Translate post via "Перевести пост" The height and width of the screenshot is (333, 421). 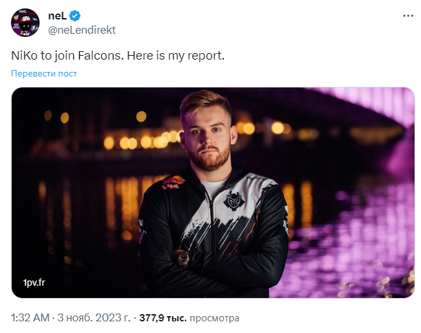(x=43, y=73)
